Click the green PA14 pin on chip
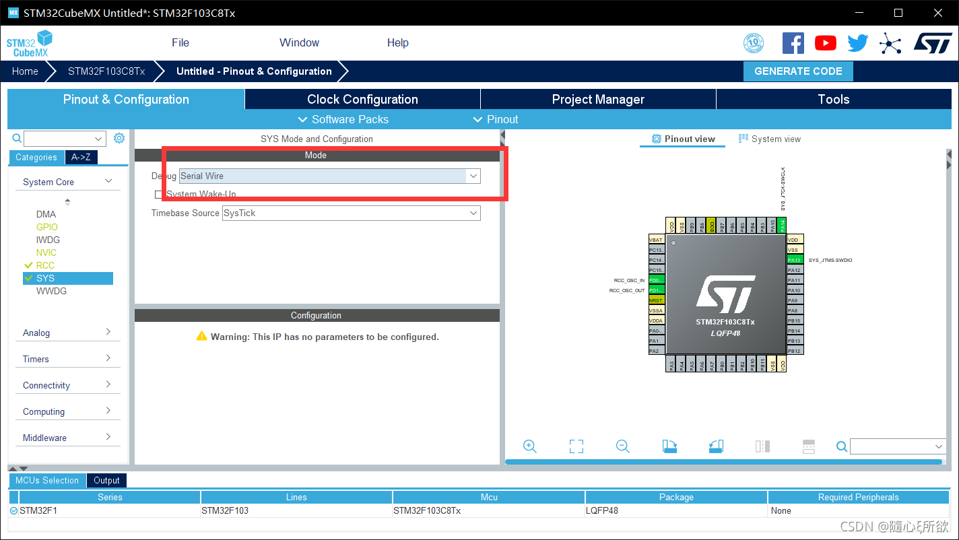Image resolution: width=959 pixels, height=540 pixels. tap(781, 226)
